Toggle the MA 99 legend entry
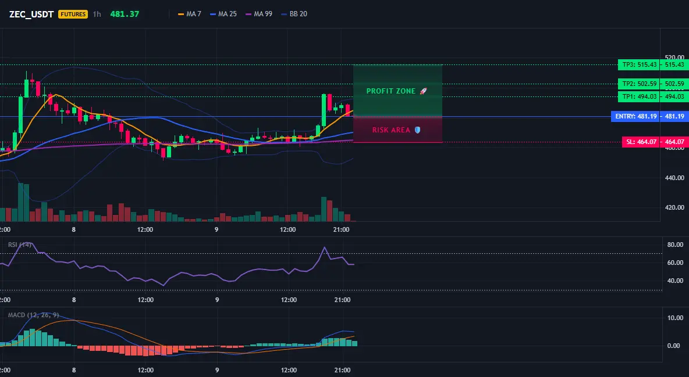The height and width of the screenshot is (377, 689). click(x=259, y=14)
